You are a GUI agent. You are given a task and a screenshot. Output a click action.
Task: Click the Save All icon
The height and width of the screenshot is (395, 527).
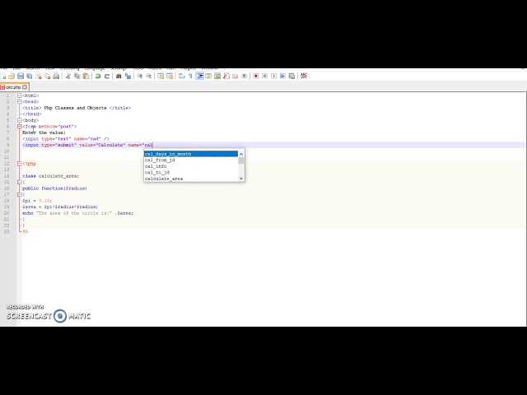click(x=30, y=77)
